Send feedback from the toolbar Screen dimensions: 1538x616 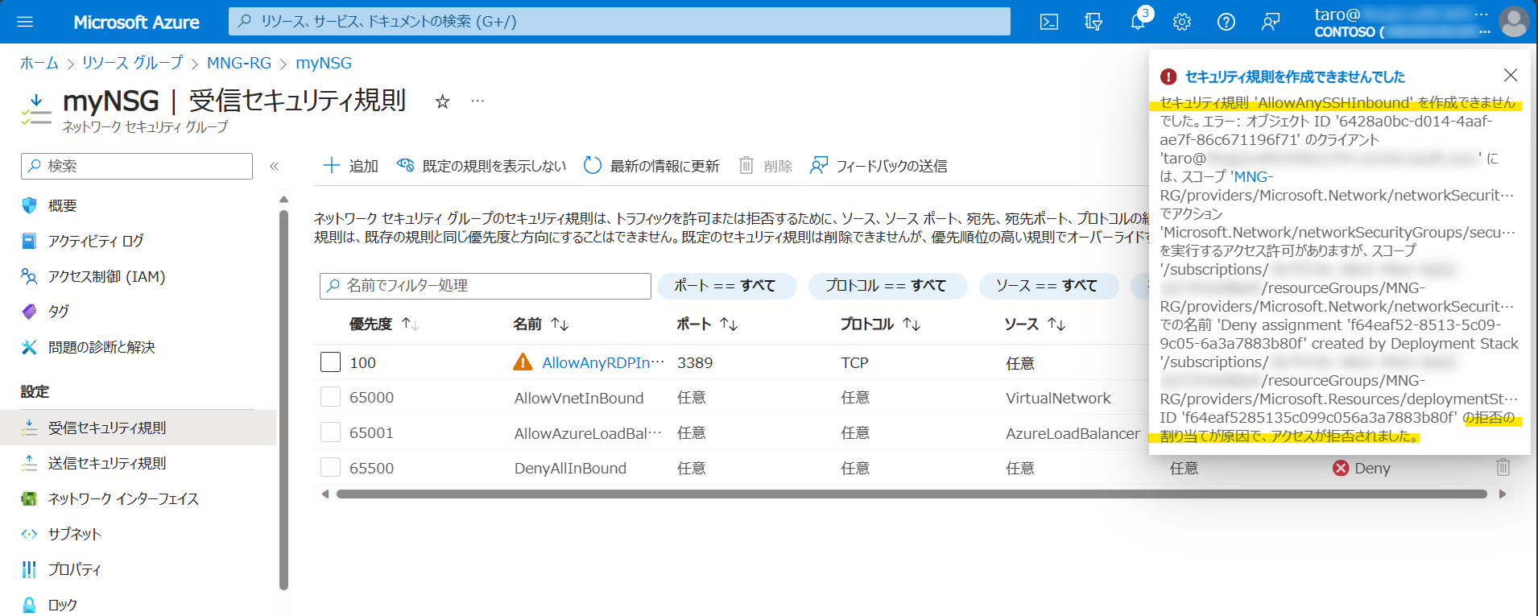point(879,166)
